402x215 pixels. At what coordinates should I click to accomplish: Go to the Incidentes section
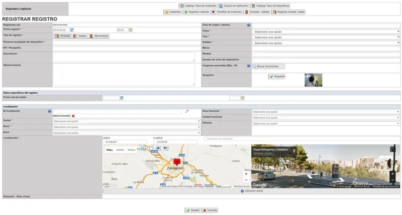172,12
